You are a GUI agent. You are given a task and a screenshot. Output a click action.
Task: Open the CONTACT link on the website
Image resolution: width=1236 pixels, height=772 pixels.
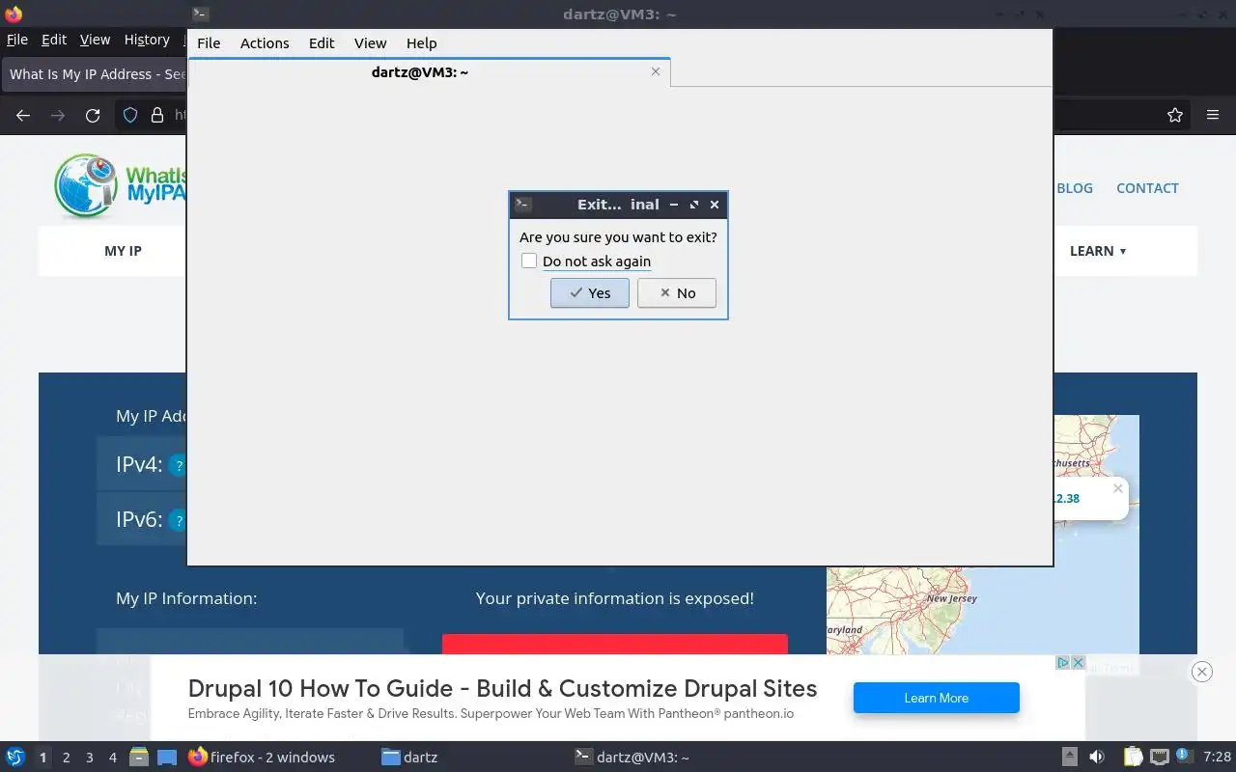[x=1147, y=188]
